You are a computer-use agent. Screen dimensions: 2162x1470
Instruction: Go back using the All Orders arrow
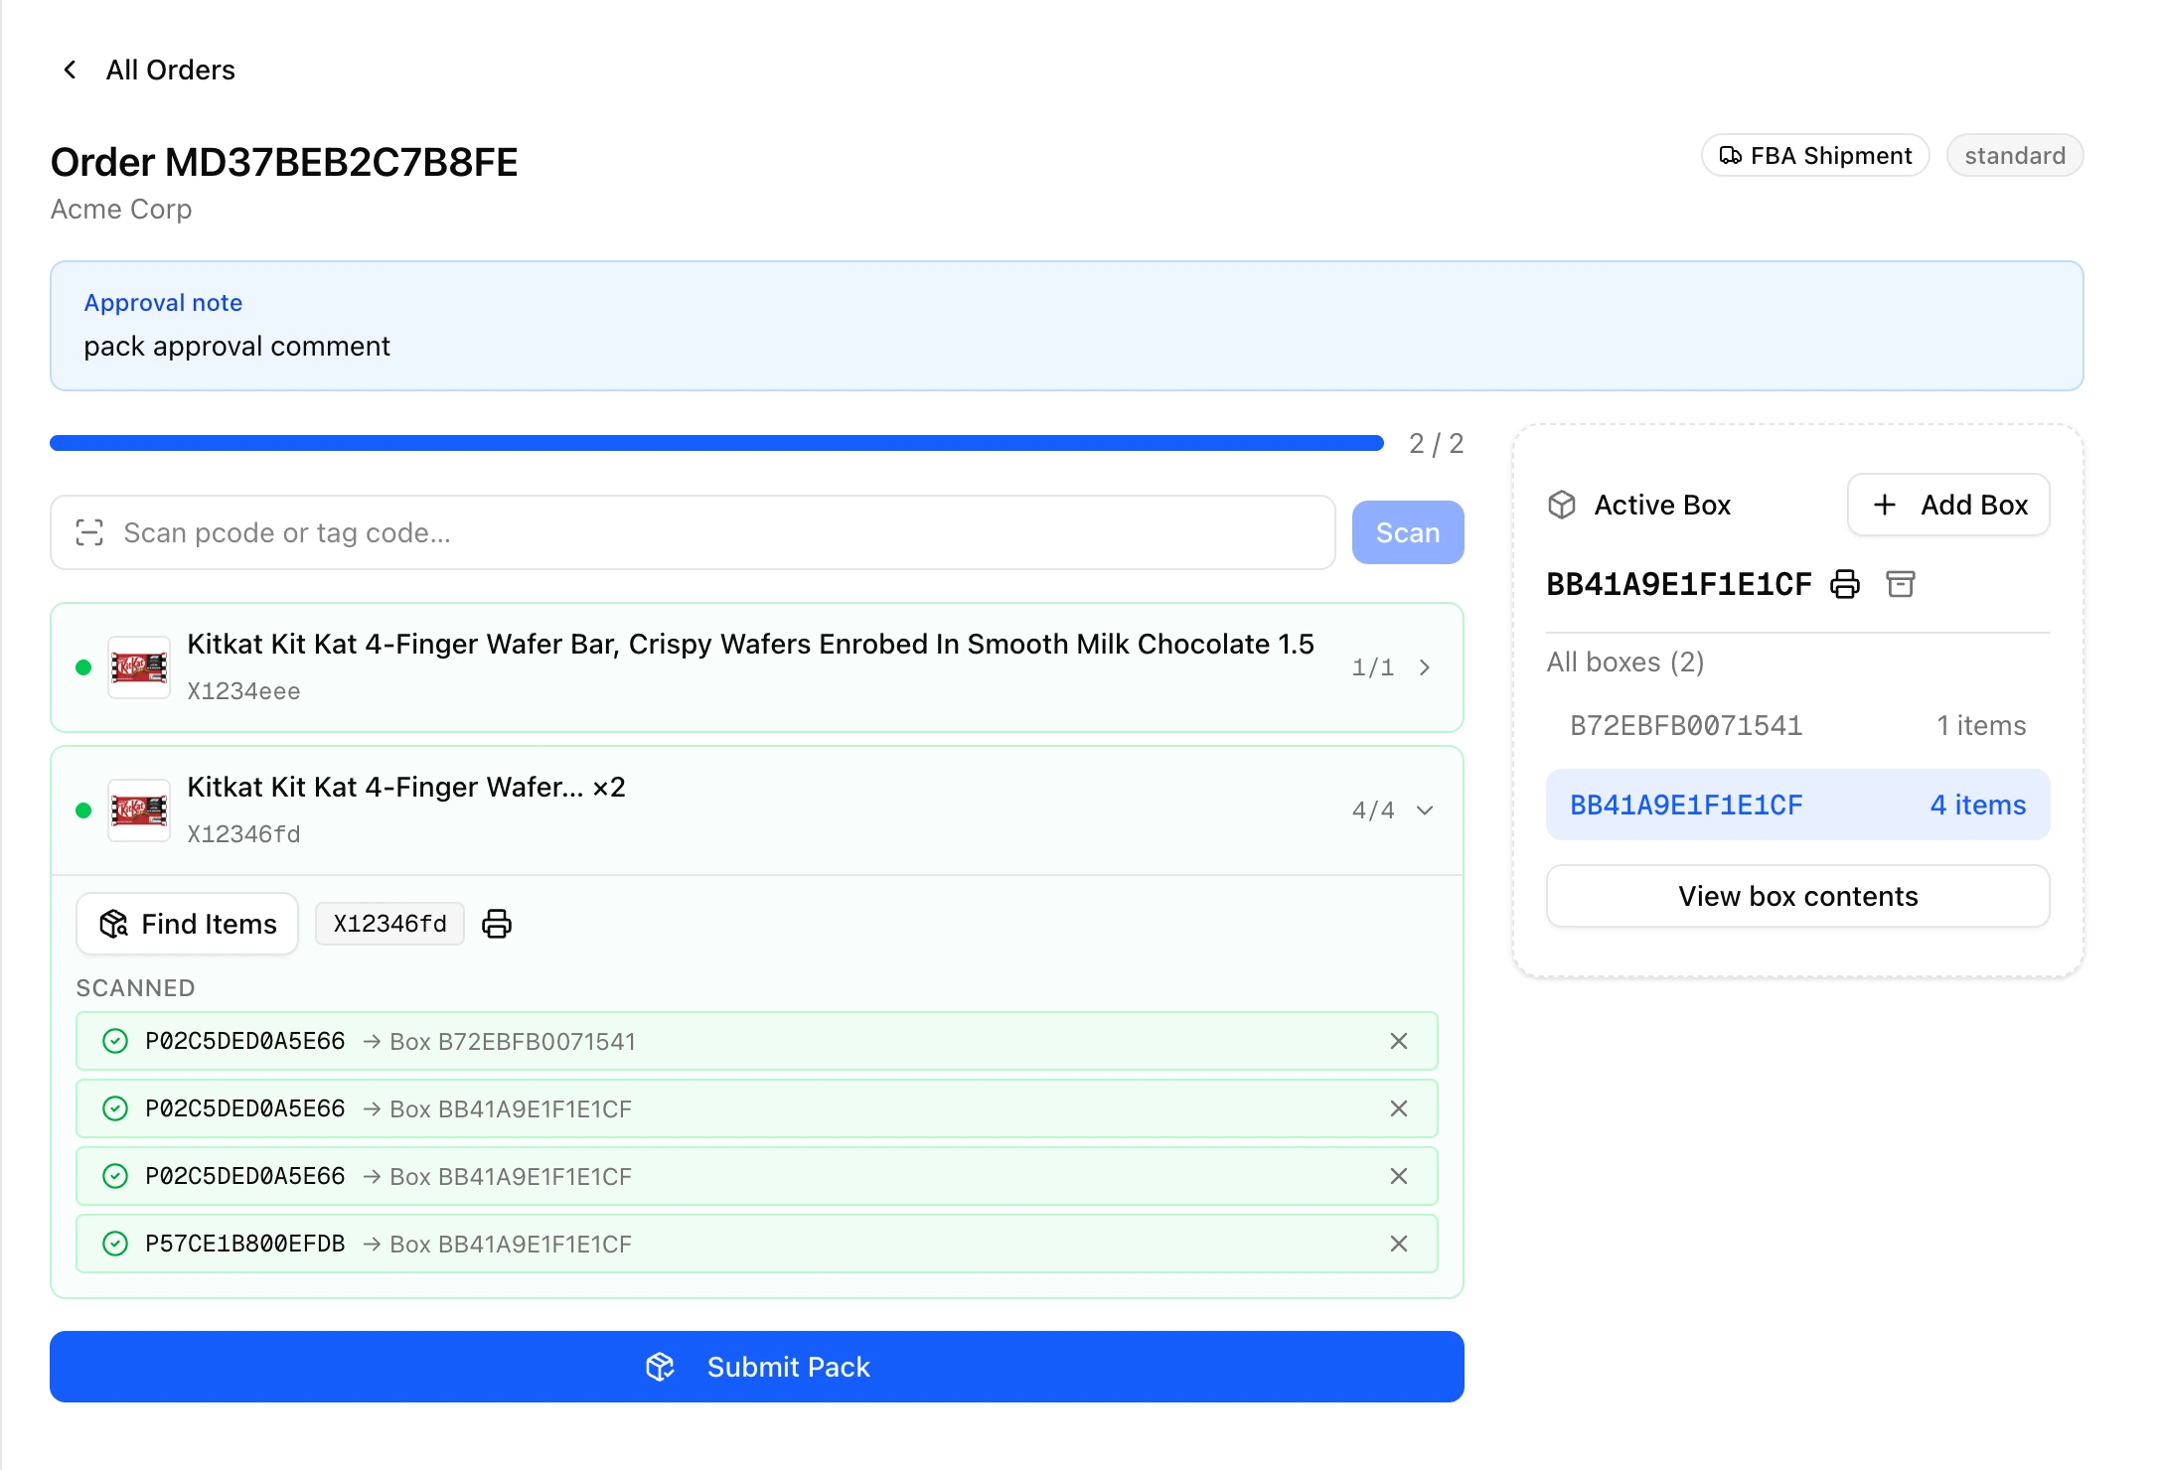point(70,70)
